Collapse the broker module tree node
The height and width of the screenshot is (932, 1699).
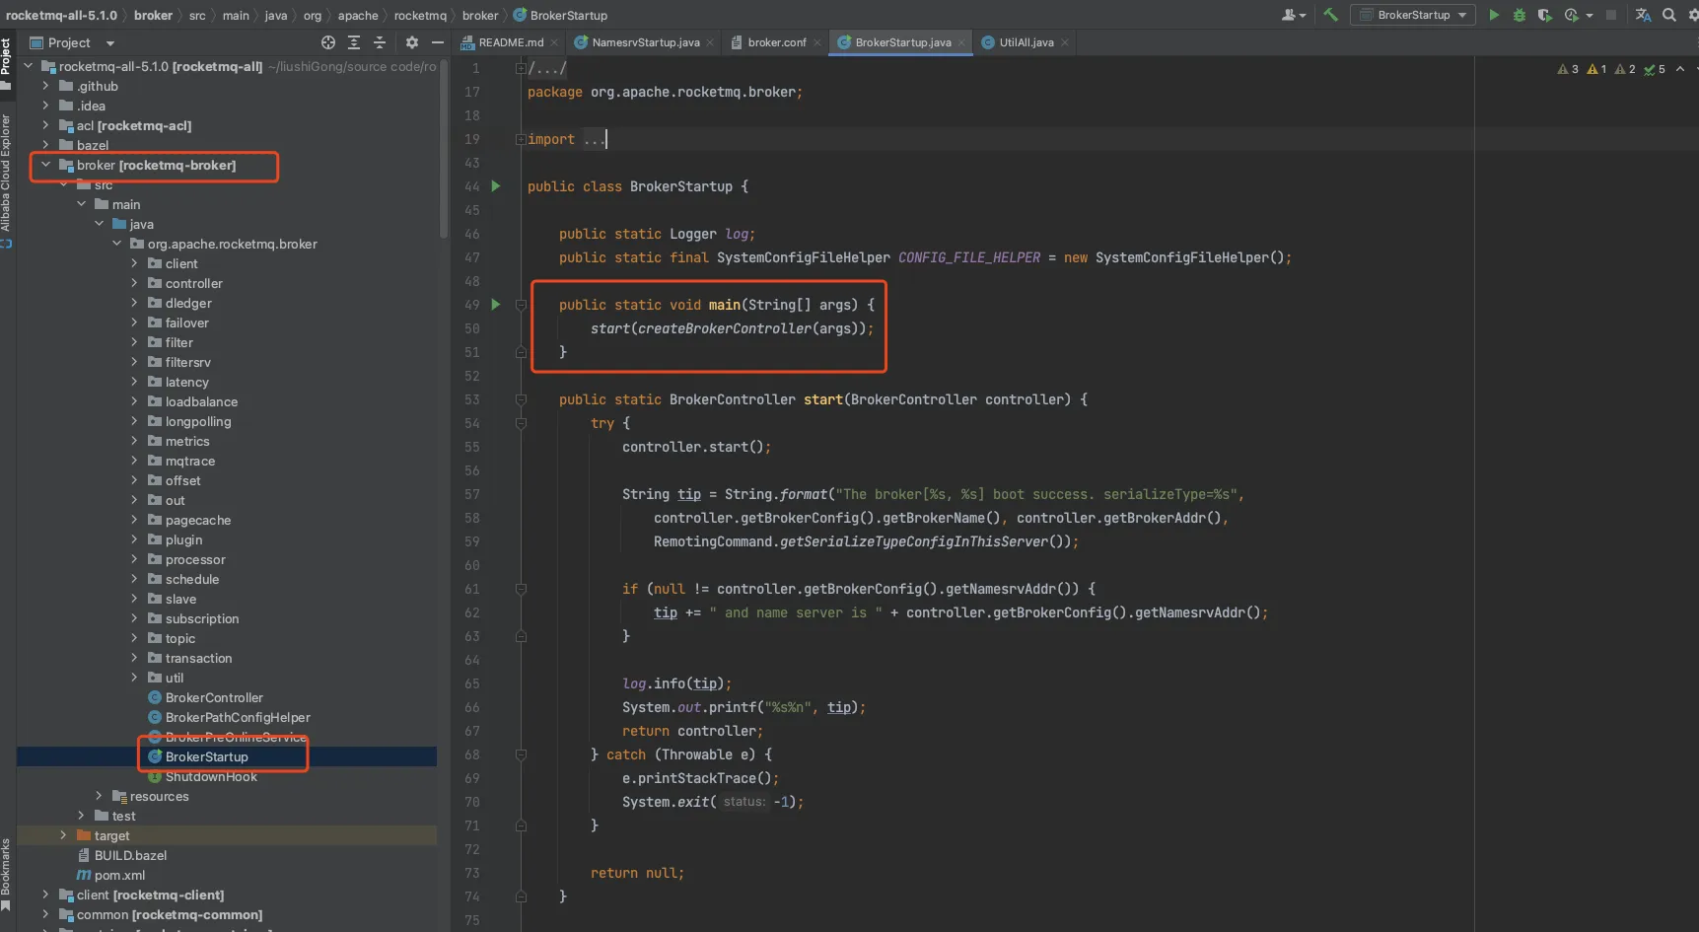tap(45, 165)
